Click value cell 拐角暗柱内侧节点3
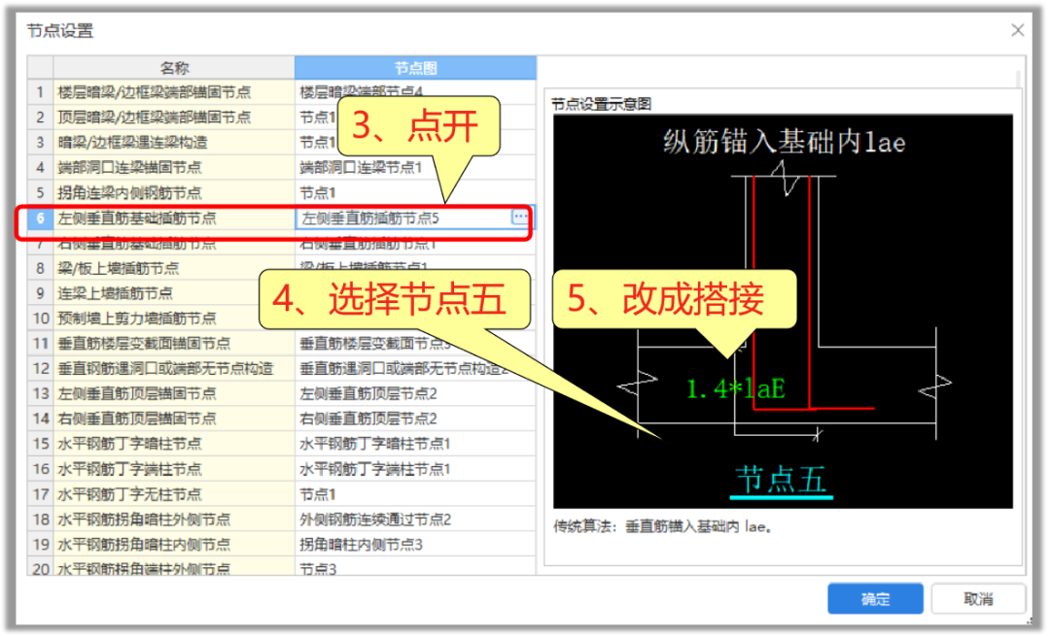Screen dimensions: 1050x638 click(x=415, y=545)
